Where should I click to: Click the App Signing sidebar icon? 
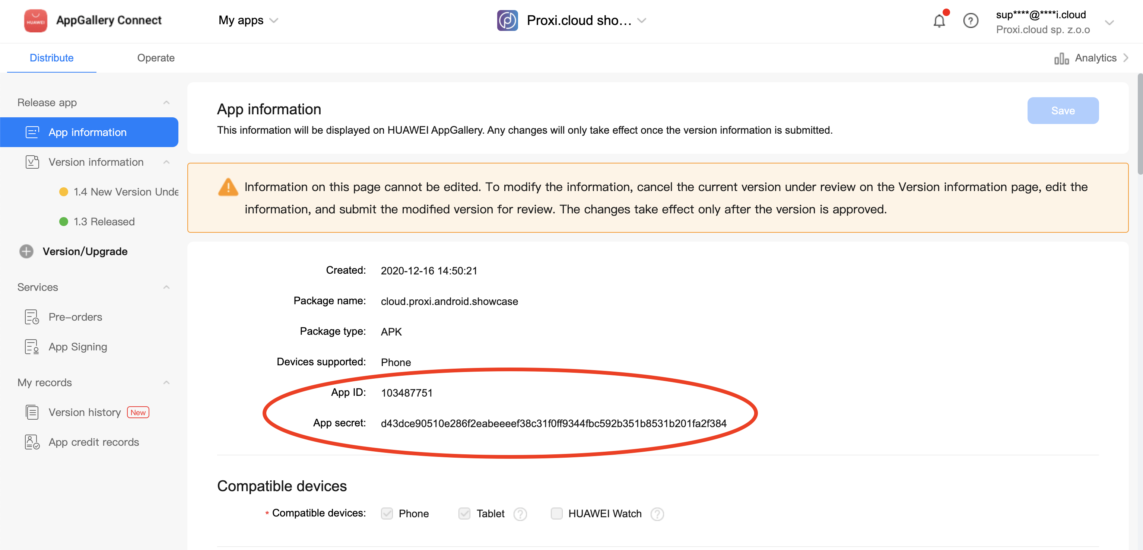click(x=32, y=347)
